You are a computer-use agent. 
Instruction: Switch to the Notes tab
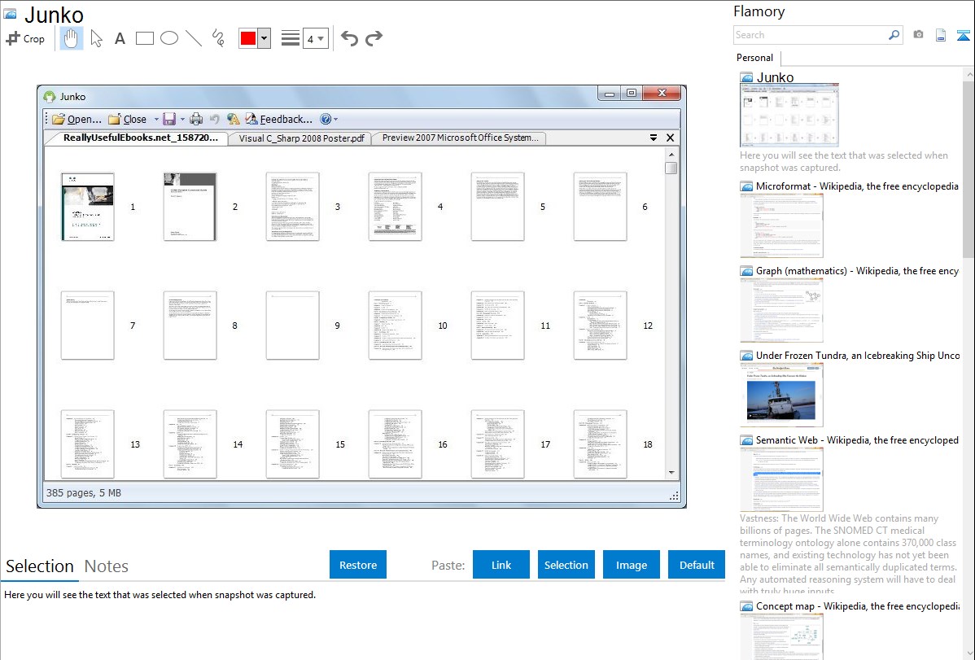[x=107, y=566]
